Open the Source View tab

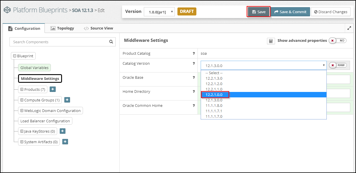(x=98, y=28)
